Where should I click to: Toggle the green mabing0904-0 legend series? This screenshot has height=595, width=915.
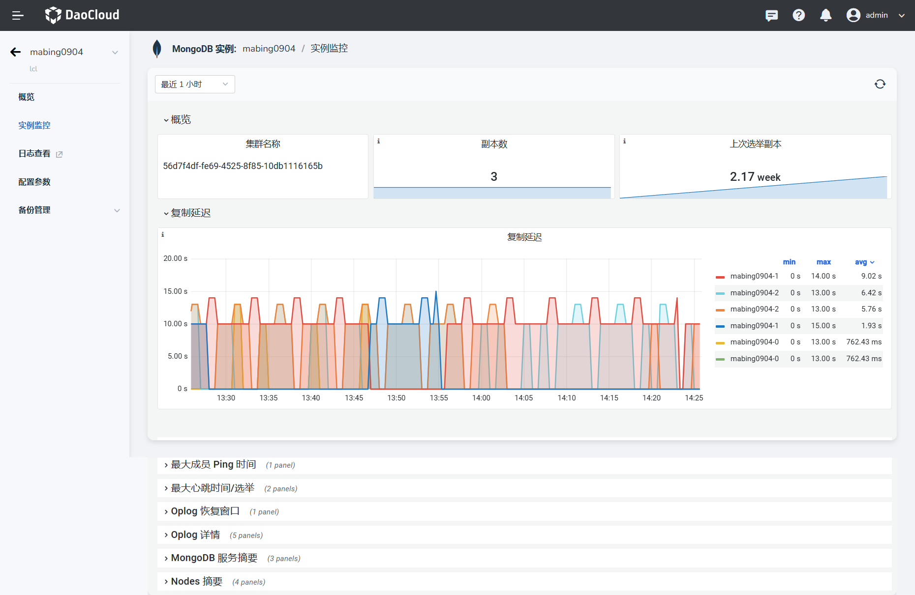(754, 359)
